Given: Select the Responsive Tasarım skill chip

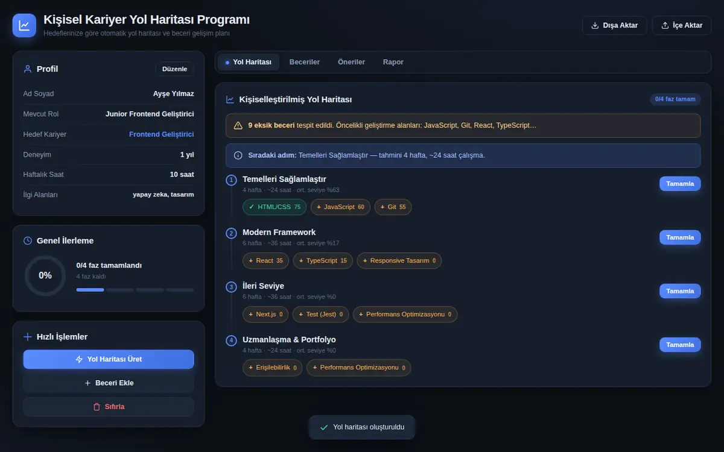Looking at the screenshot, I should (x=399, y=260).
